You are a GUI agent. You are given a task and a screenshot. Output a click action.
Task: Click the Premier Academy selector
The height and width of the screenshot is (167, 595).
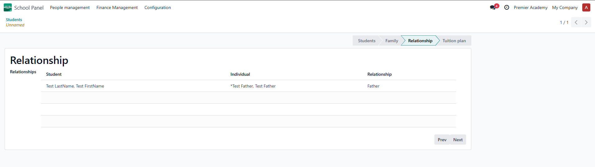[x=530, y=7]
